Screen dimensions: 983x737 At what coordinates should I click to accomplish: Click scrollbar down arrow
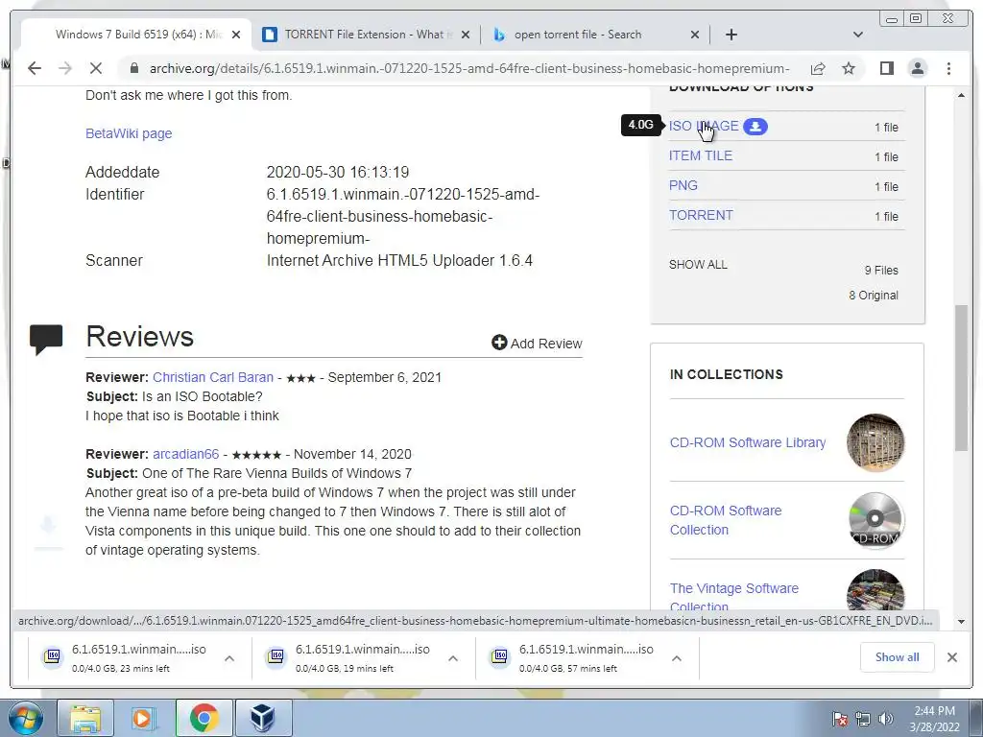coord(961,622)
